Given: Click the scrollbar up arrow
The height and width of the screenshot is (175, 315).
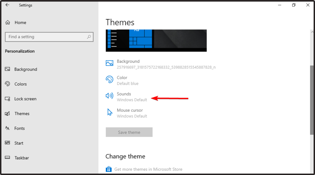Looking at the screenshot, I should (x=312, y=32).
